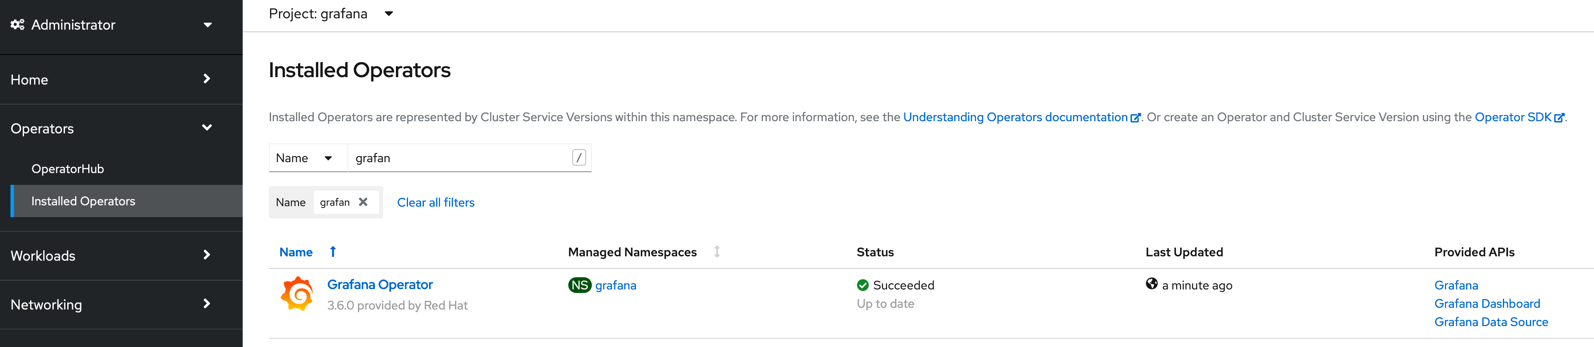The height and width of the screenshot is (347, 1594).
Task: Remove the grafan filter chip
Action: (363, 202)
